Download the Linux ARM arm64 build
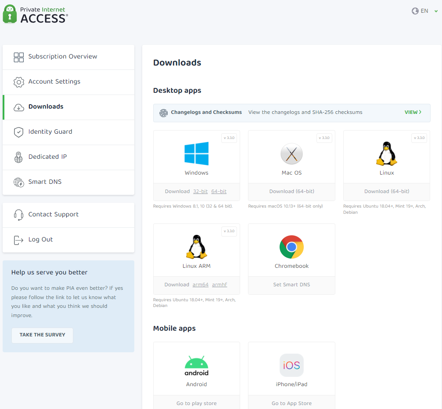 (201, 285)
